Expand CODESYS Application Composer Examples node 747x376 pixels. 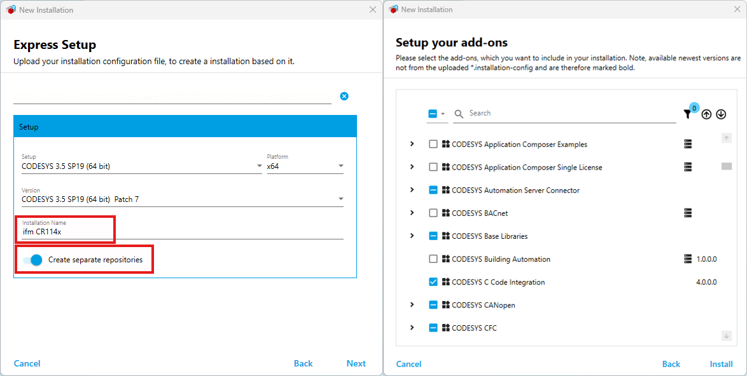[x=412, y=144]
